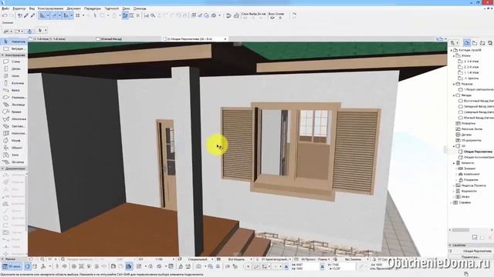Open View Map in Navigator
This screenshot has width=494, height=277.
coord(475,43)
